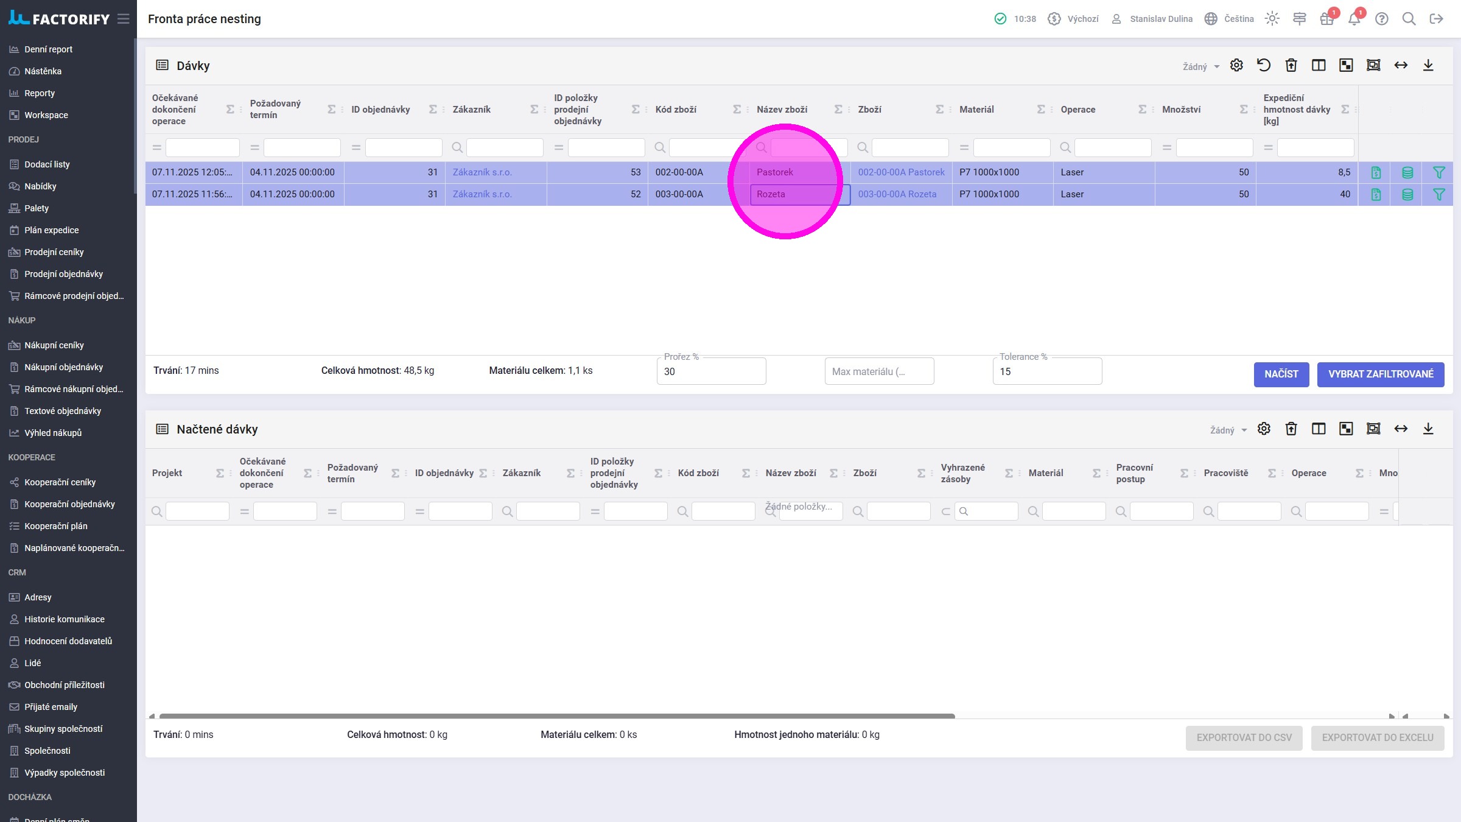Toggle fit-width arrows in Dávky toolbar
Screen dimensions: 1461x822
(1401, 65)
